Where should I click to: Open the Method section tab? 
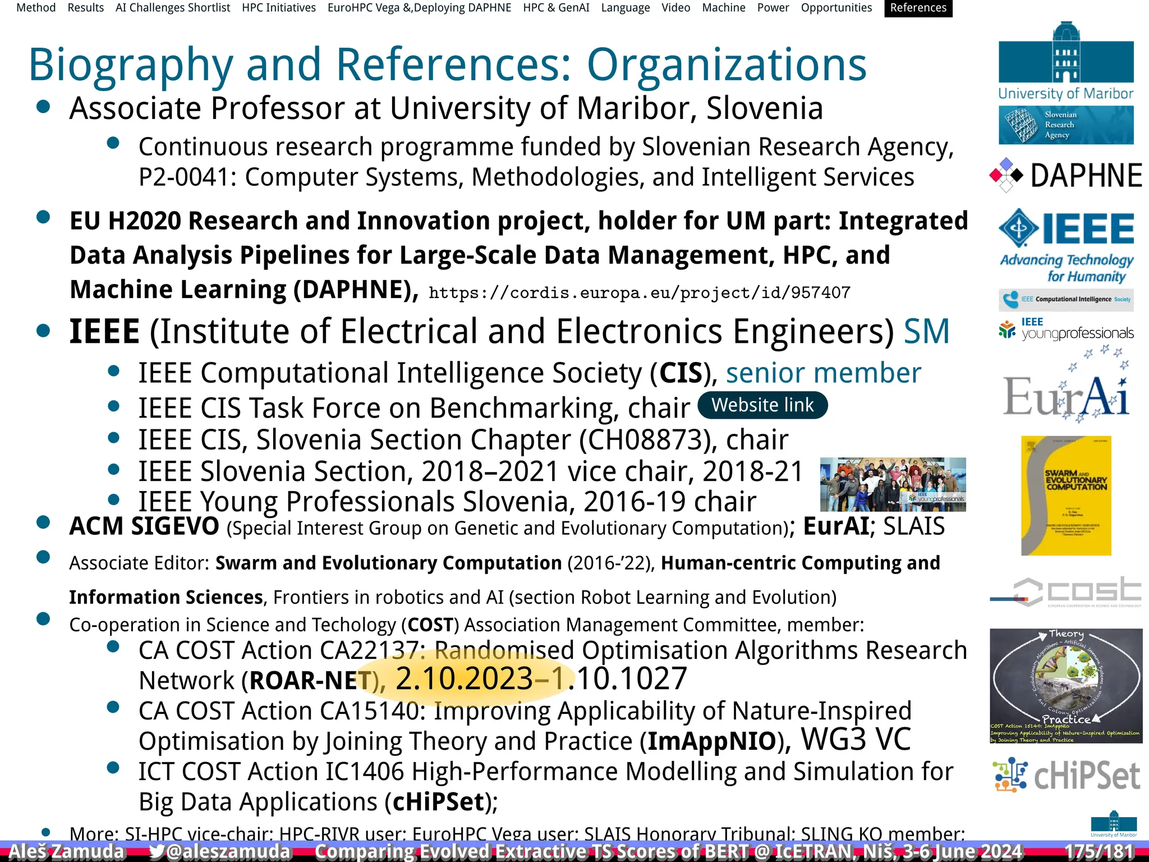(x=36, y=8)
